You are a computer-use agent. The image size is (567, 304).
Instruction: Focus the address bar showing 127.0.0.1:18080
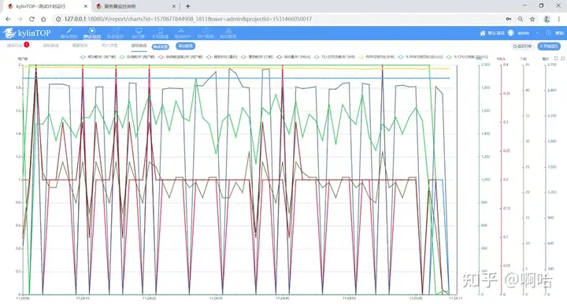tap(279, 19)
